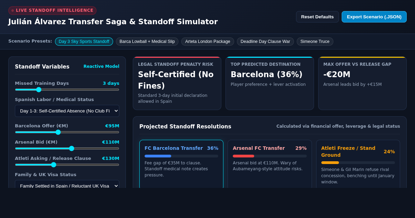Click the Standoff Variables heading
Screen dimensions: 415x218
(42, 67)
